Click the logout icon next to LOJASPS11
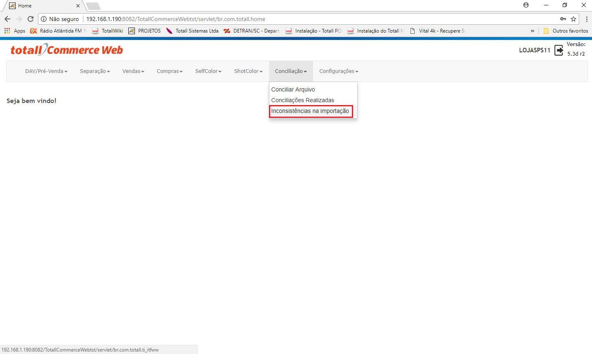The image size is (592, 354). pos(559,50)
